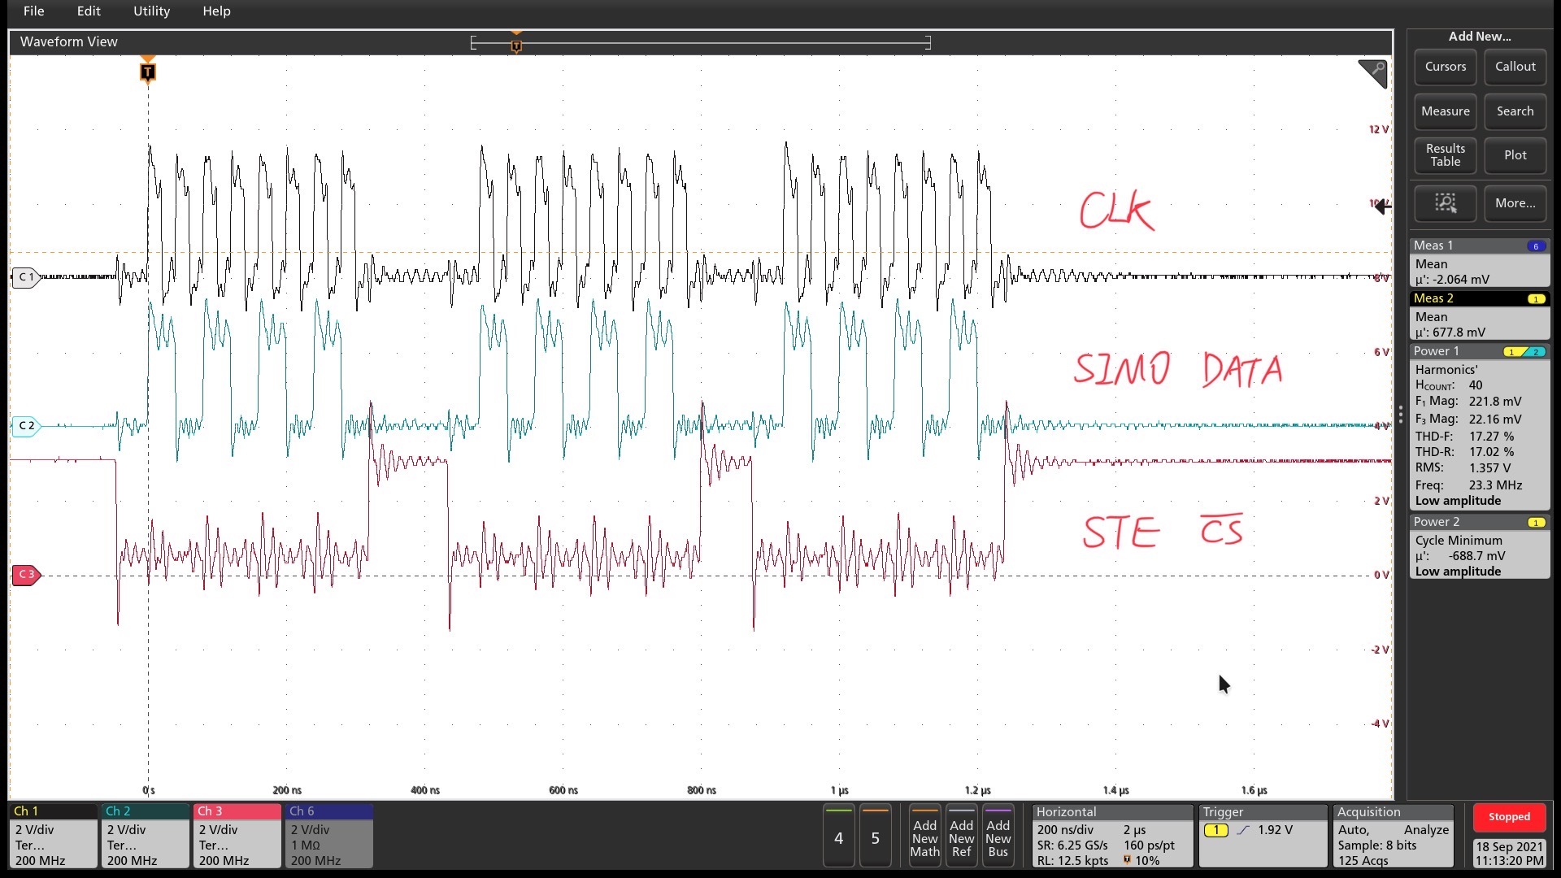Screen dimensions: 1561x878
Task: Click the zoom overview bar at top
Action: pyautogui.click(x=700, y=42)
